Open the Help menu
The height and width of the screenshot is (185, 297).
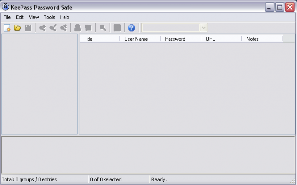[x=64, y=17]
